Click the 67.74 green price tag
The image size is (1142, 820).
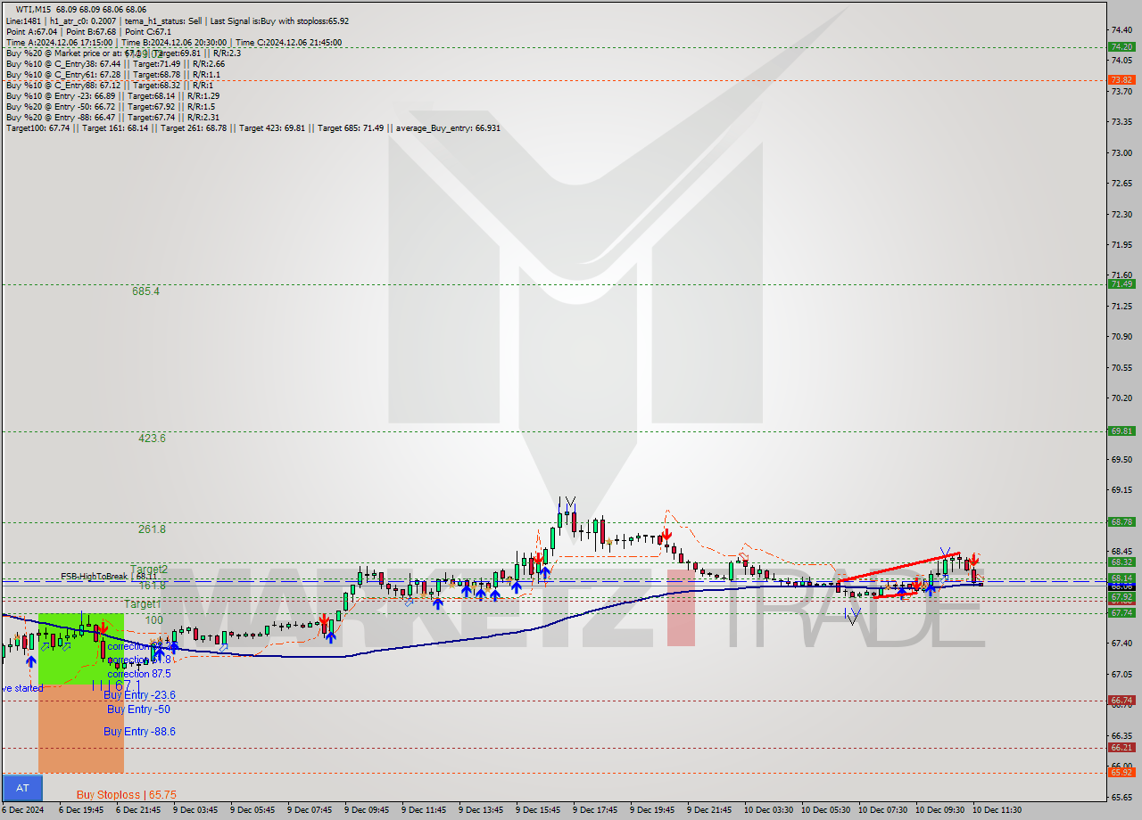[1121, 613]
